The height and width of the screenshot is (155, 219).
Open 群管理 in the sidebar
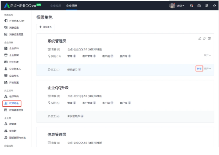[10, 124]
